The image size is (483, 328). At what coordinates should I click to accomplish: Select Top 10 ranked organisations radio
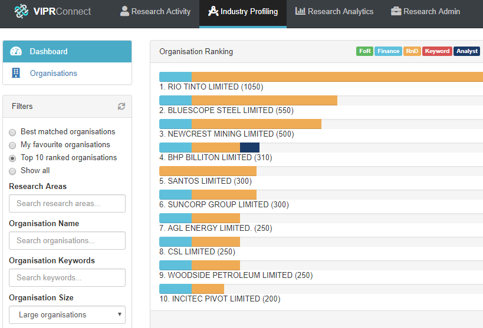coord(12,158)
